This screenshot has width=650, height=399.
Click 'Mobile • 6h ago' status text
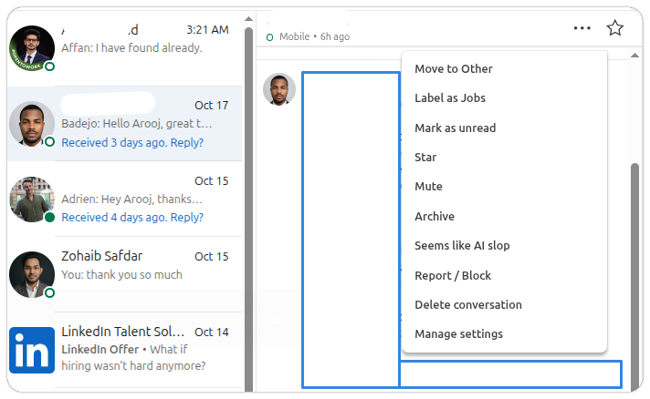(x=314, y=36)
